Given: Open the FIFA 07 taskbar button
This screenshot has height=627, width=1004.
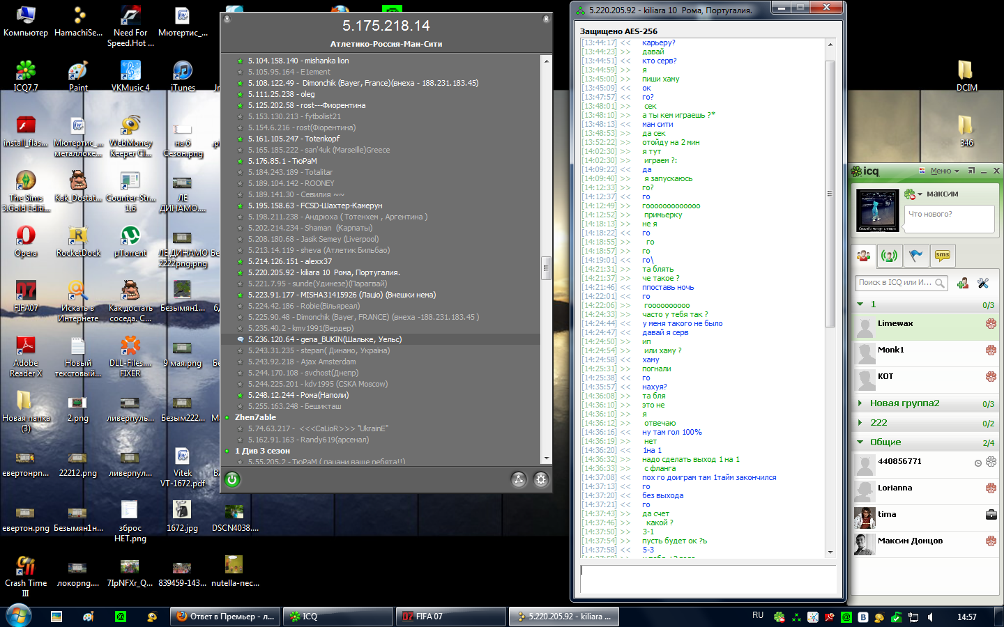Looking at the screenshot, I should pyautogui.click(x=451, y=617).
